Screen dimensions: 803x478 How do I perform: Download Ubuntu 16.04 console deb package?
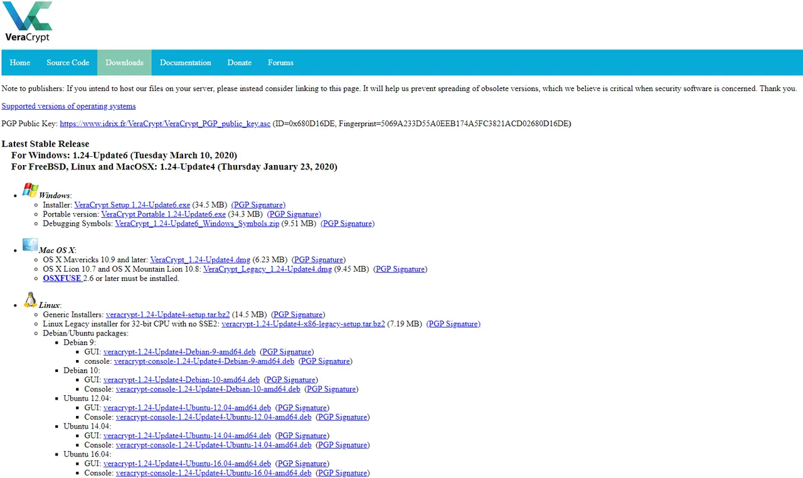(x=213, y=473)
